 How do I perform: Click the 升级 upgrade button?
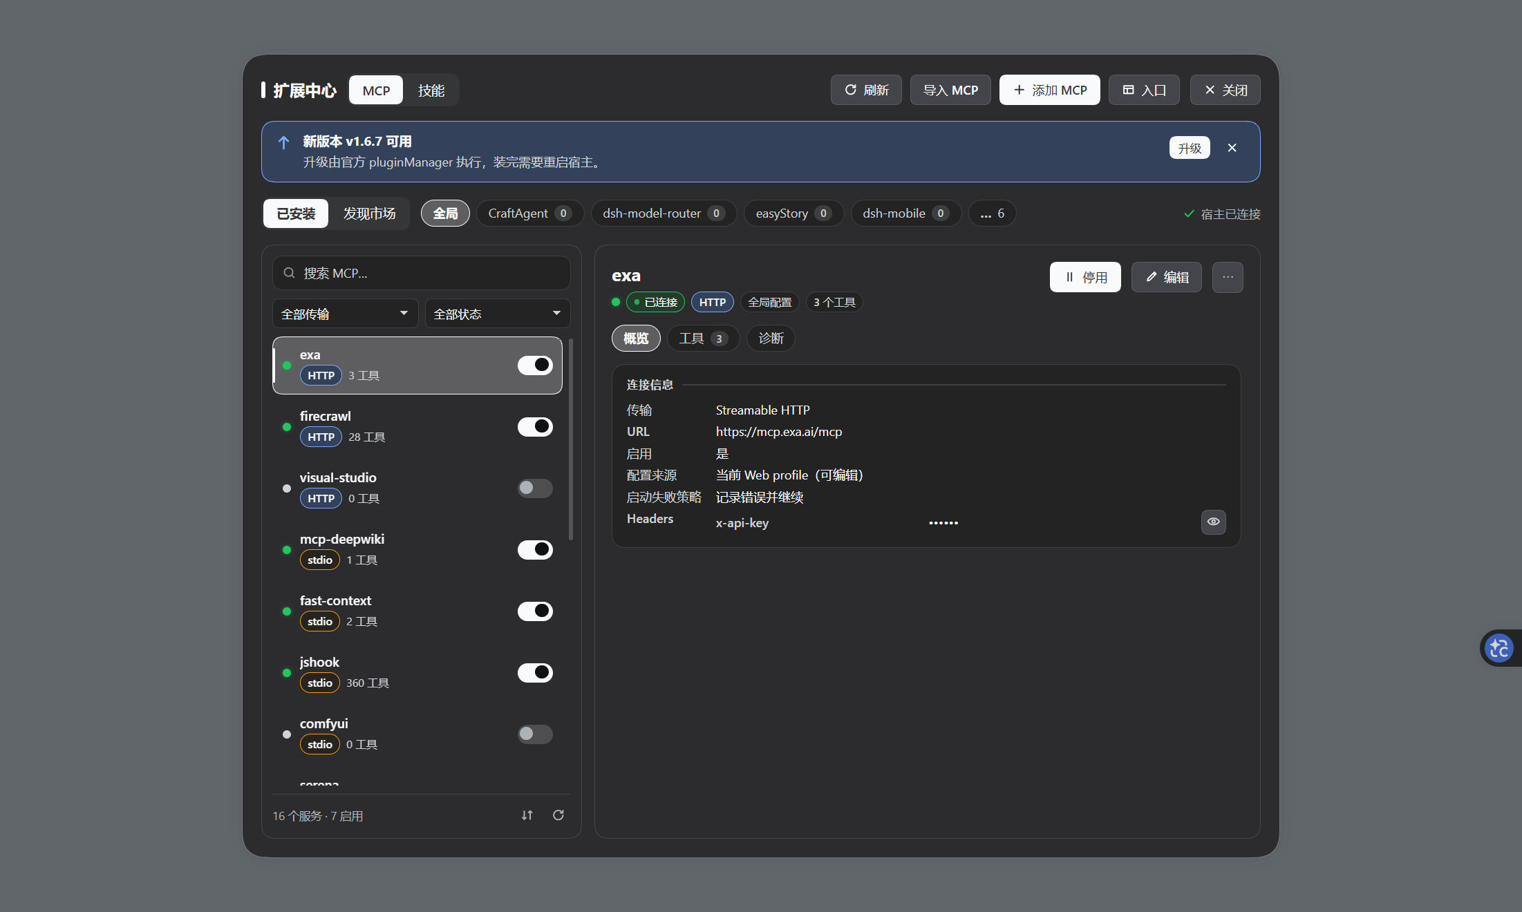[x=1190, y=148]
